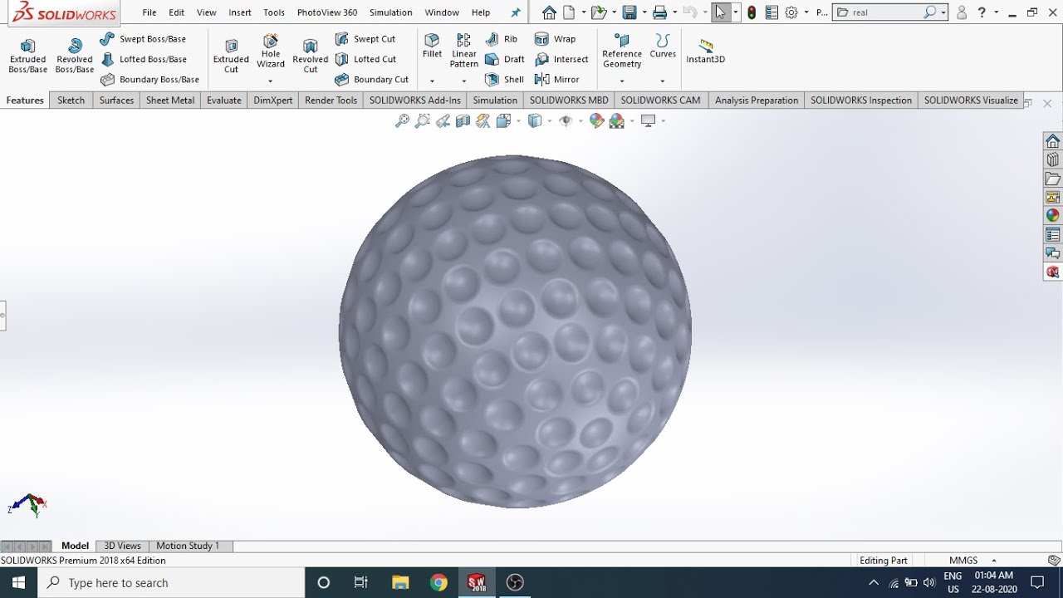Open Dynamic Annotation Views icon
The height and width of the screenshot is (598, 1063).
pyautogui.click(x=483, y=121)
